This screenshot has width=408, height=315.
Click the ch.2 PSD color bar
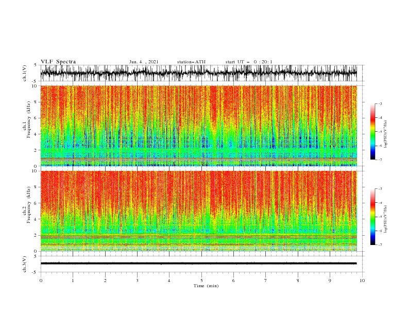pos(372,217)
